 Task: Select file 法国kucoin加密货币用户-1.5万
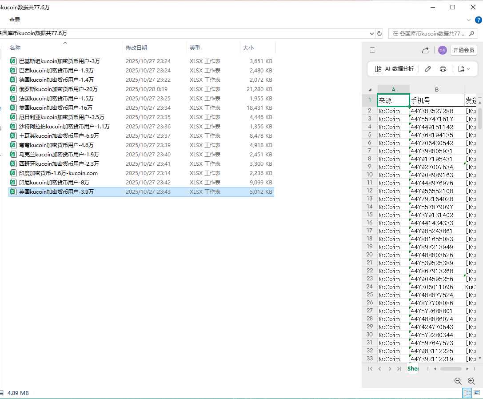[x=56, y=98]
